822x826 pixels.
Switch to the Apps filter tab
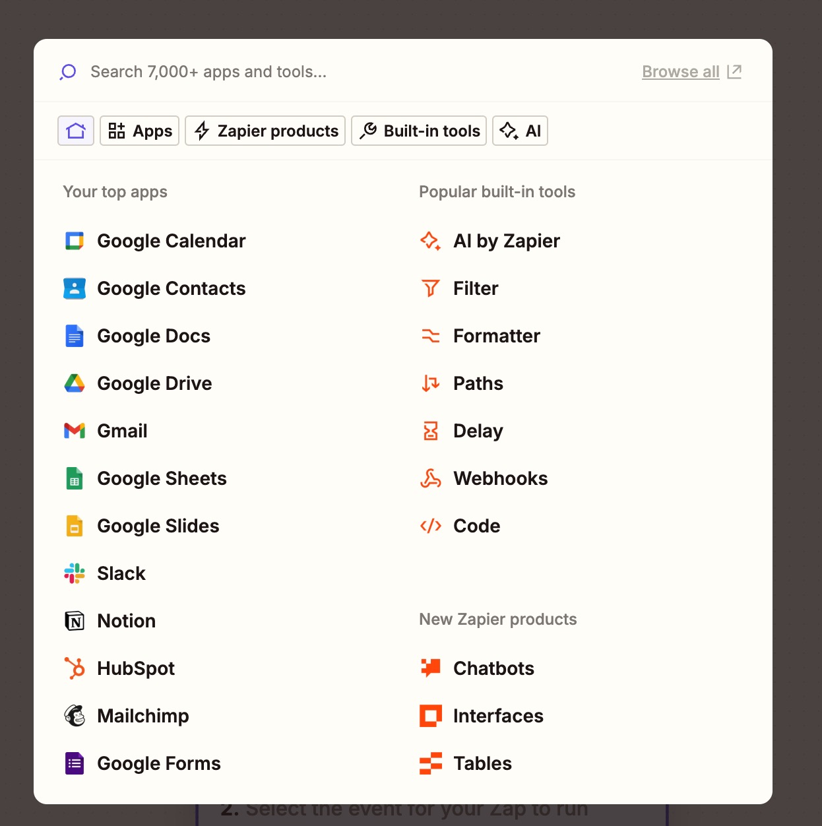[139, 131]
